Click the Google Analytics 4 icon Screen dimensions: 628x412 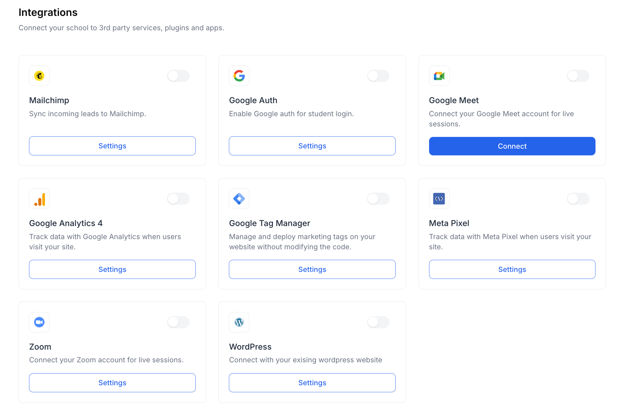click(x=39, y=199)
